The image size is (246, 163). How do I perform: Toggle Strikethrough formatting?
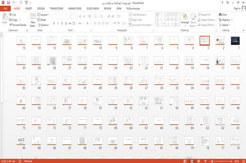pos(70,23)
